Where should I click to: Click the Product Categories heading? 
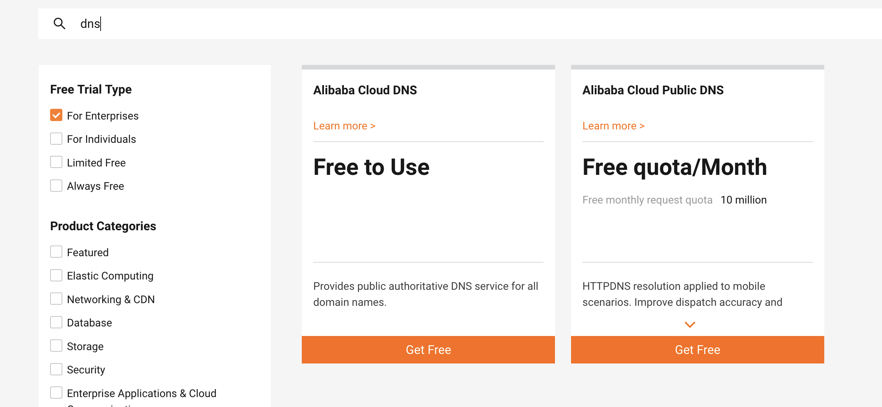pyautogui.click(x=103, y=226)
